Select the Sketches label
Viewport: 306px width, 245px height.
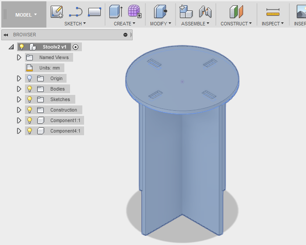pos(60,99)
